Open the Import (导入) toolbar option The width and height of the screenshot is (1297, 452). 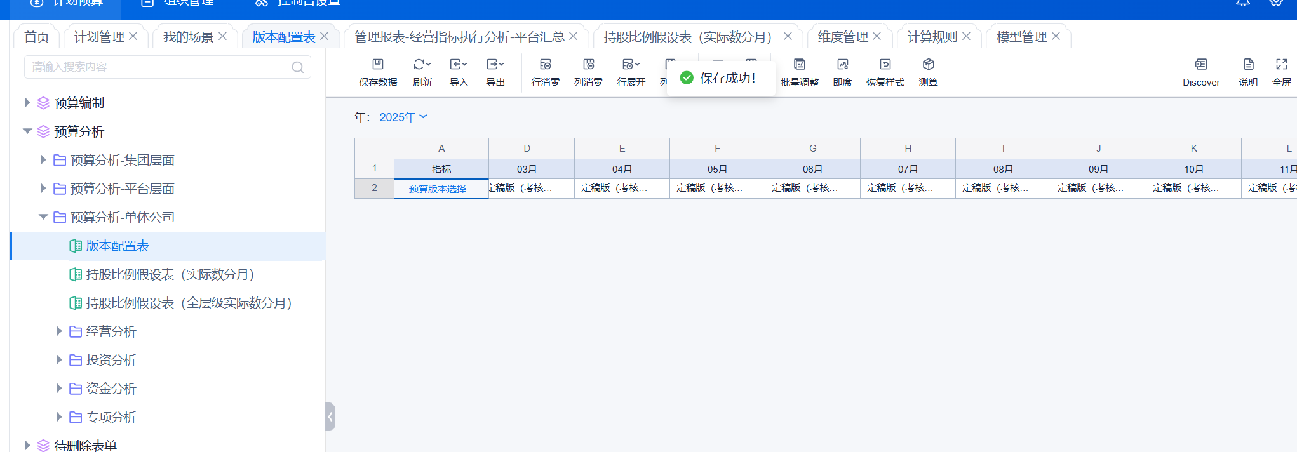458,65
